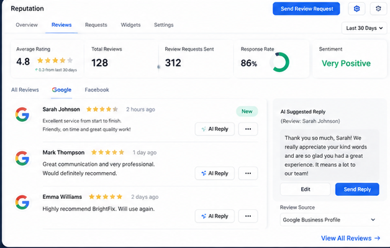Viewport: 390px width, 248px height.
Task: Click the 'Highly recommend BrightFix' review text
Action: [x=99, y=209]
